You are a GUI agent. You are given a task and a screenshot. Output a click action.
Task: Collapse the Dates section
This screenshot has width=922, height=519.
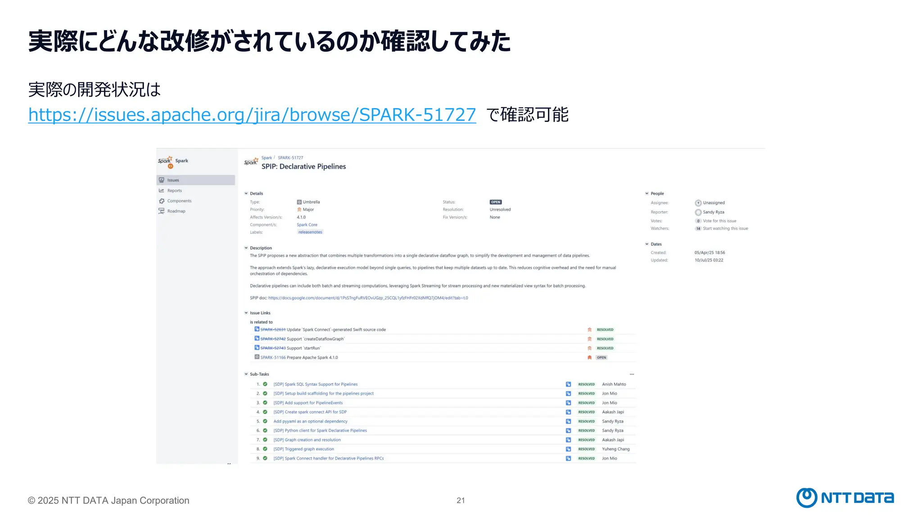(647, 244)
